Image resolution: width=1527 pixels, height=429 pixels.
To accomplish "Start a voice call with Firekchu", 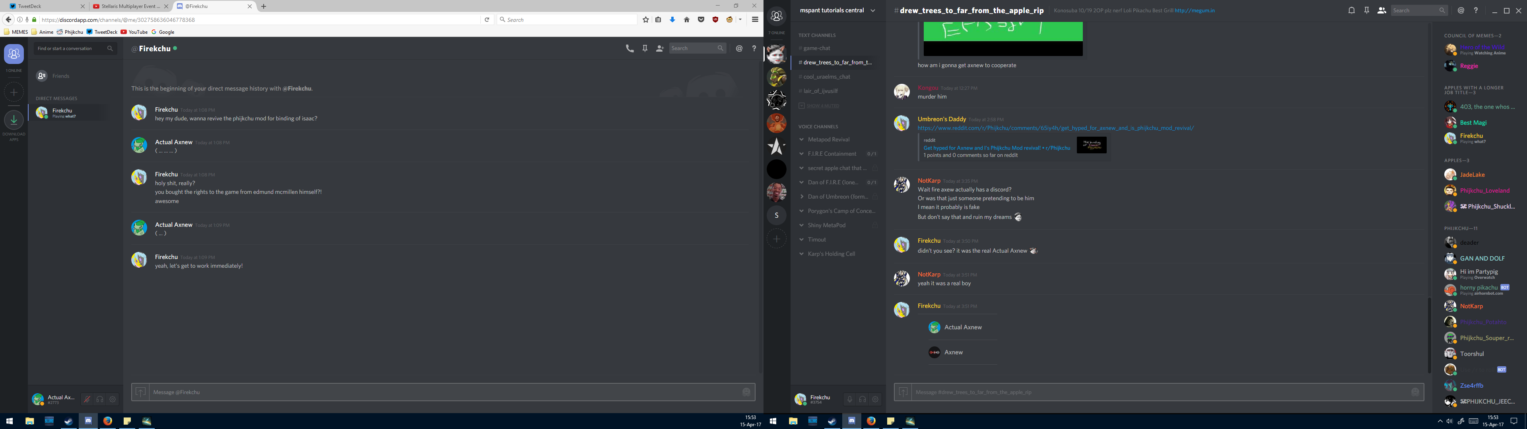I will coord(629,48).
